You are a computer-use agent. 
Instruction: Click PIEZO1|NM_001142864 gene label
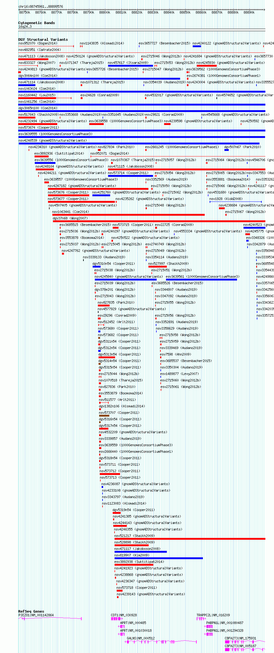[36, 615]
